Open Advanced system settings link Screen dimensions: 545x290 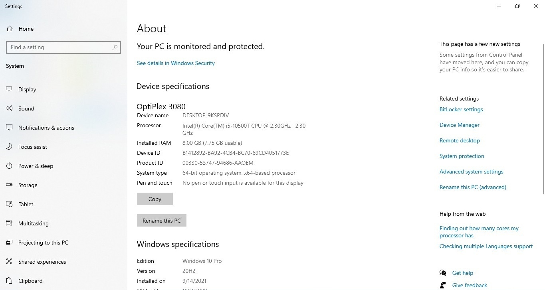tap(471, 172)
